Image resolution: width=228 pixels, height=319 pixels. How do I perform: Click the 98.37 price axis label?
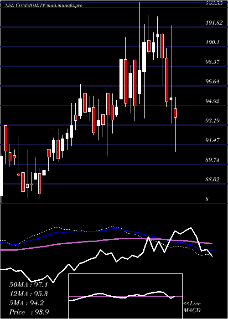pyautogui.click(x=213, y=62)
